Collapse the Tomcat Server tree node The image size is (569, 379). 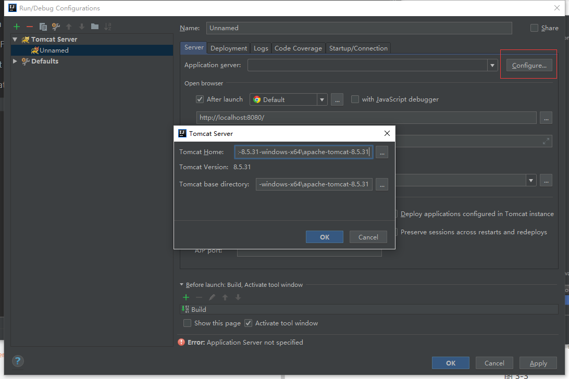[x=15, y=39]
